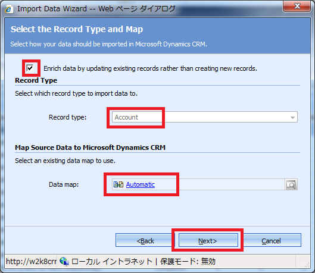Viewport: 315px width, 273px height.
Task: Close the Import Data Wizard dialog
Action: click(x=297, y=6)
